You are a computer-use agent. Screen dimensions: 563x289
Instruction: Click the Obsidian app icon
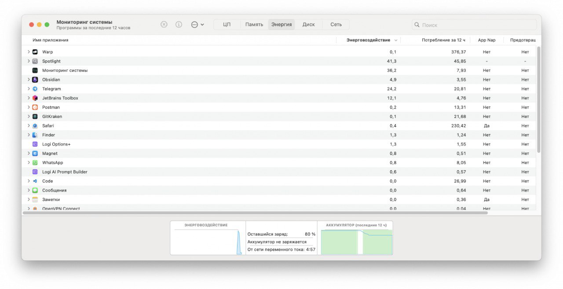(x=35, y=80)
